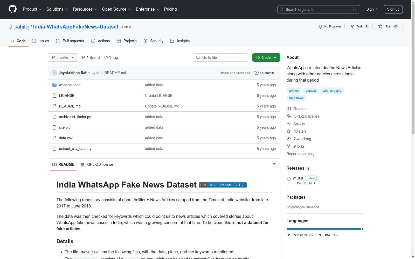Switch to the Security tab
The width and height of the screenshot is (415, 259).
154,41
